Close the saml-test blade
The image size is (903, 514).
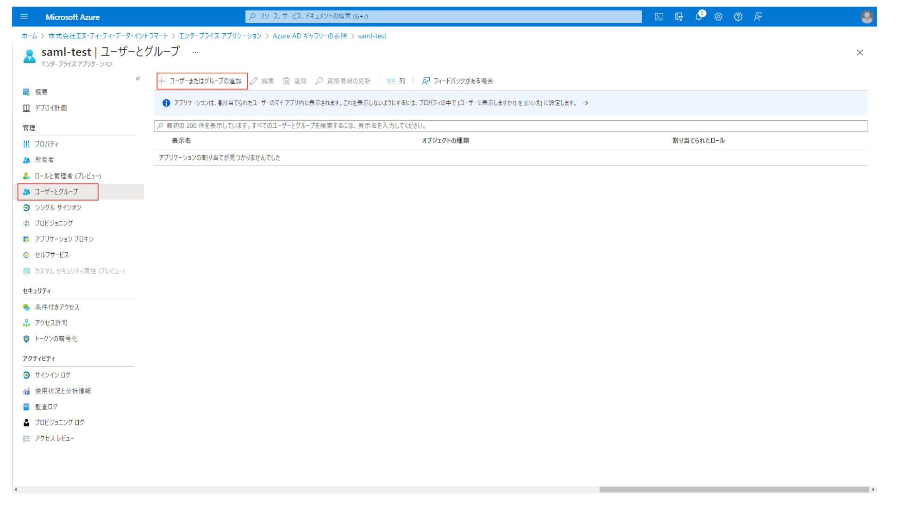[860, 52]
